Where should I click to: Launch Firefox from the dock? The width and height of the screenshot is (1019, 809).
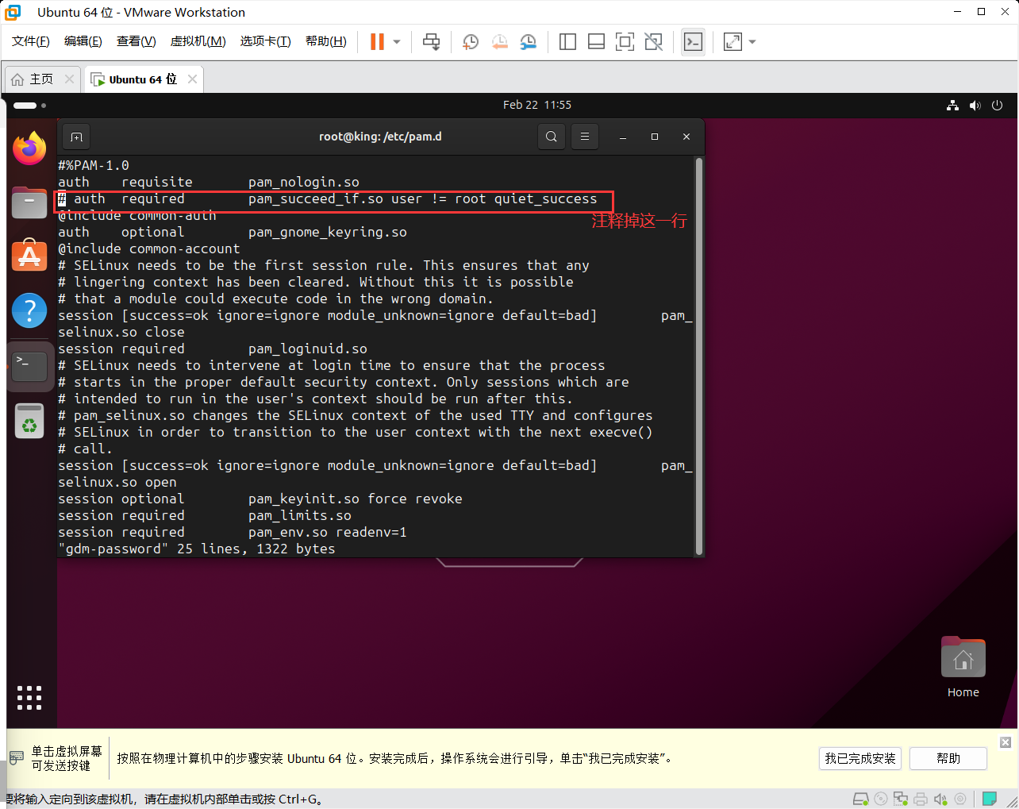pyautogui.click(x=29, y=148)
